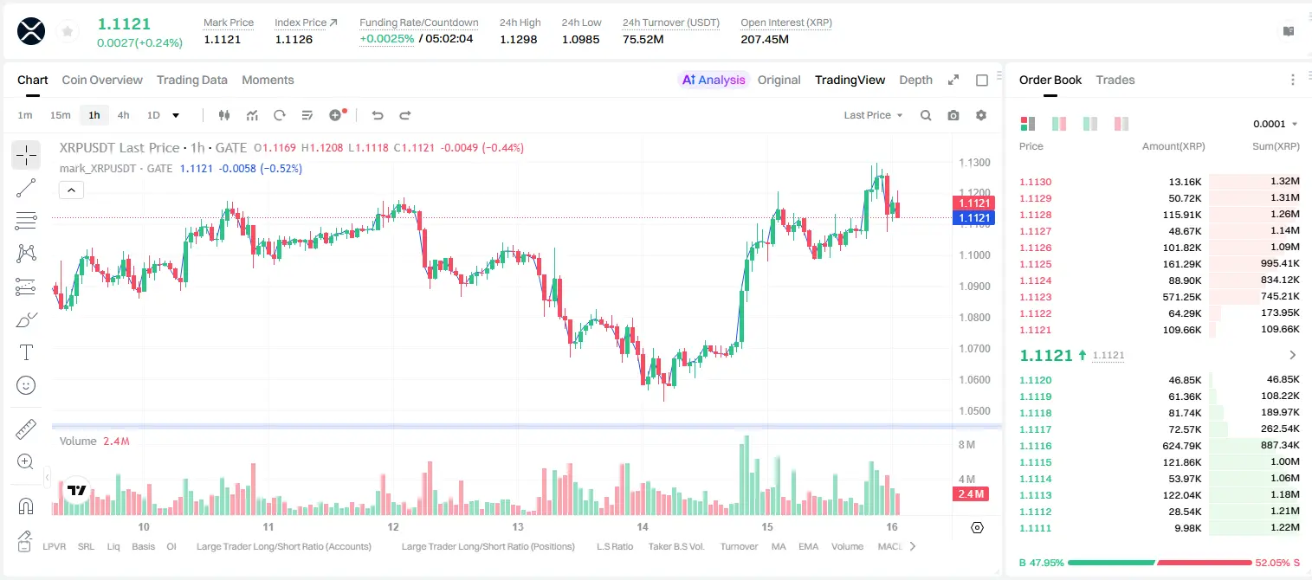The image size is (1312, 580).
Task: Open the Last Price dropdown
Action: click(873, 115)
